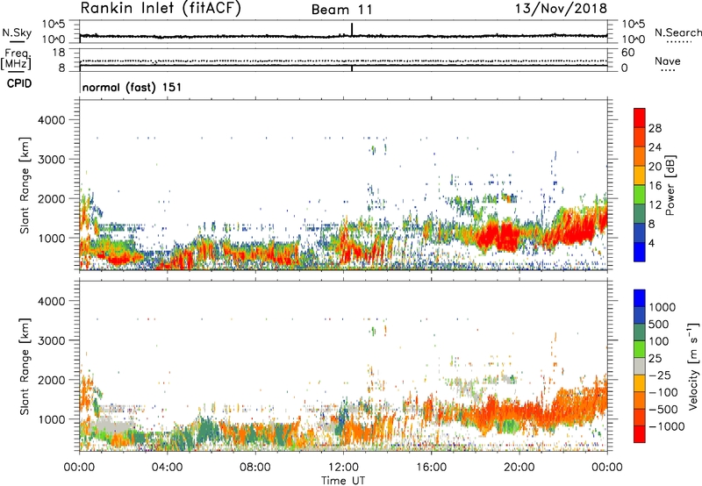Click the "12:00" time tick label

pos(343,468)
